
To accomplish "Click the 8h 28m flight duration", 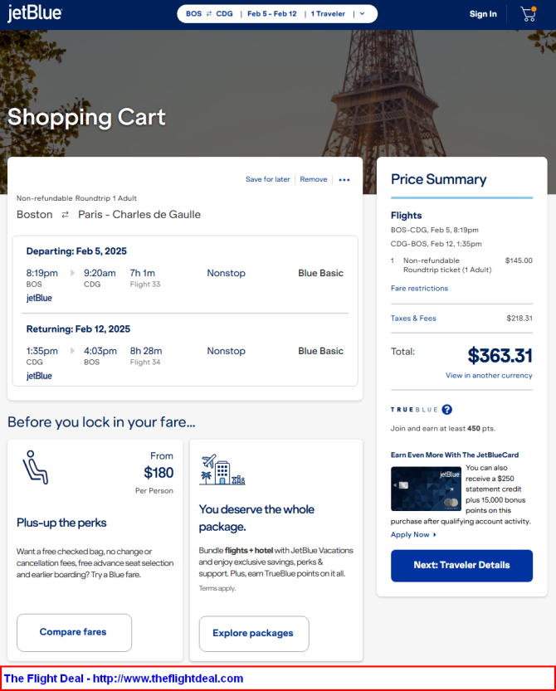I will tap(146, 351).
